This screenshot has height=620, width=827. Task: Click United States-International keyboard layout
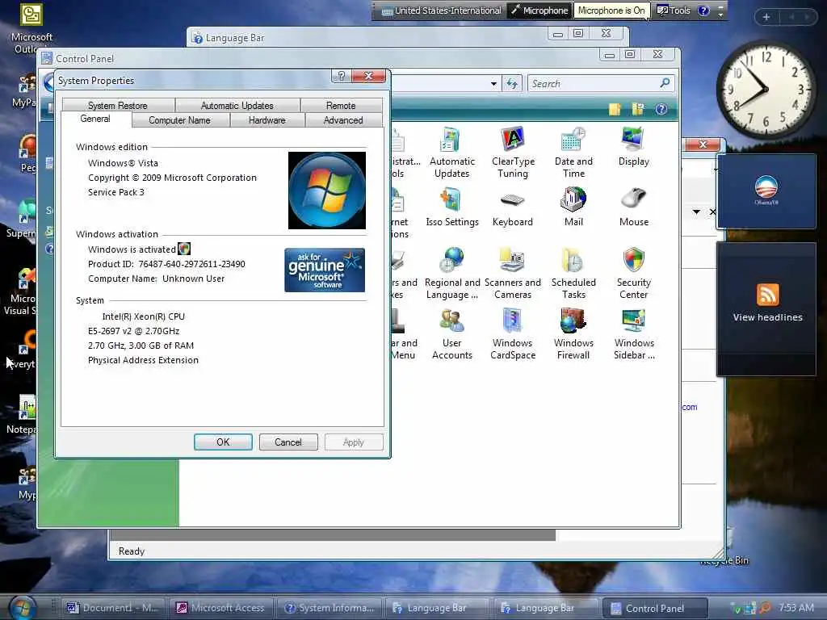pos(442,10)
